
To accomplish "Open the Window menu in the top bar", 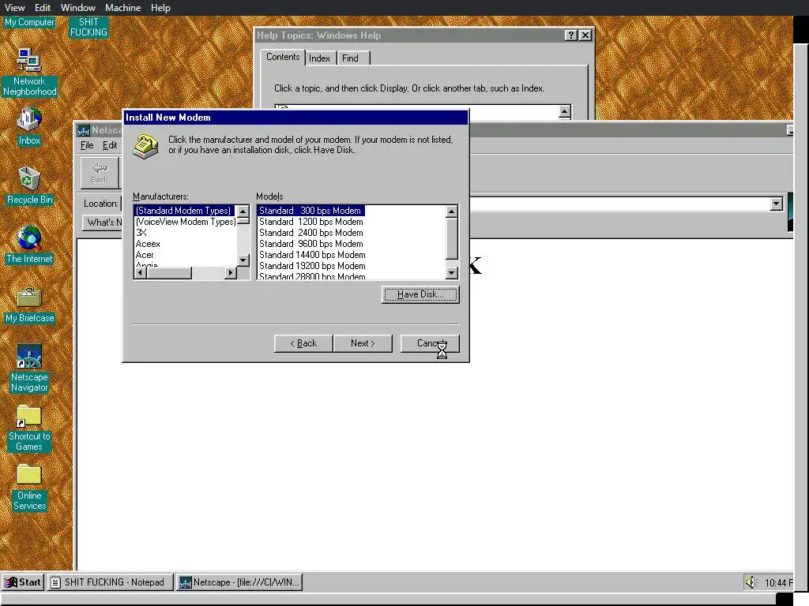I will 78,8.
